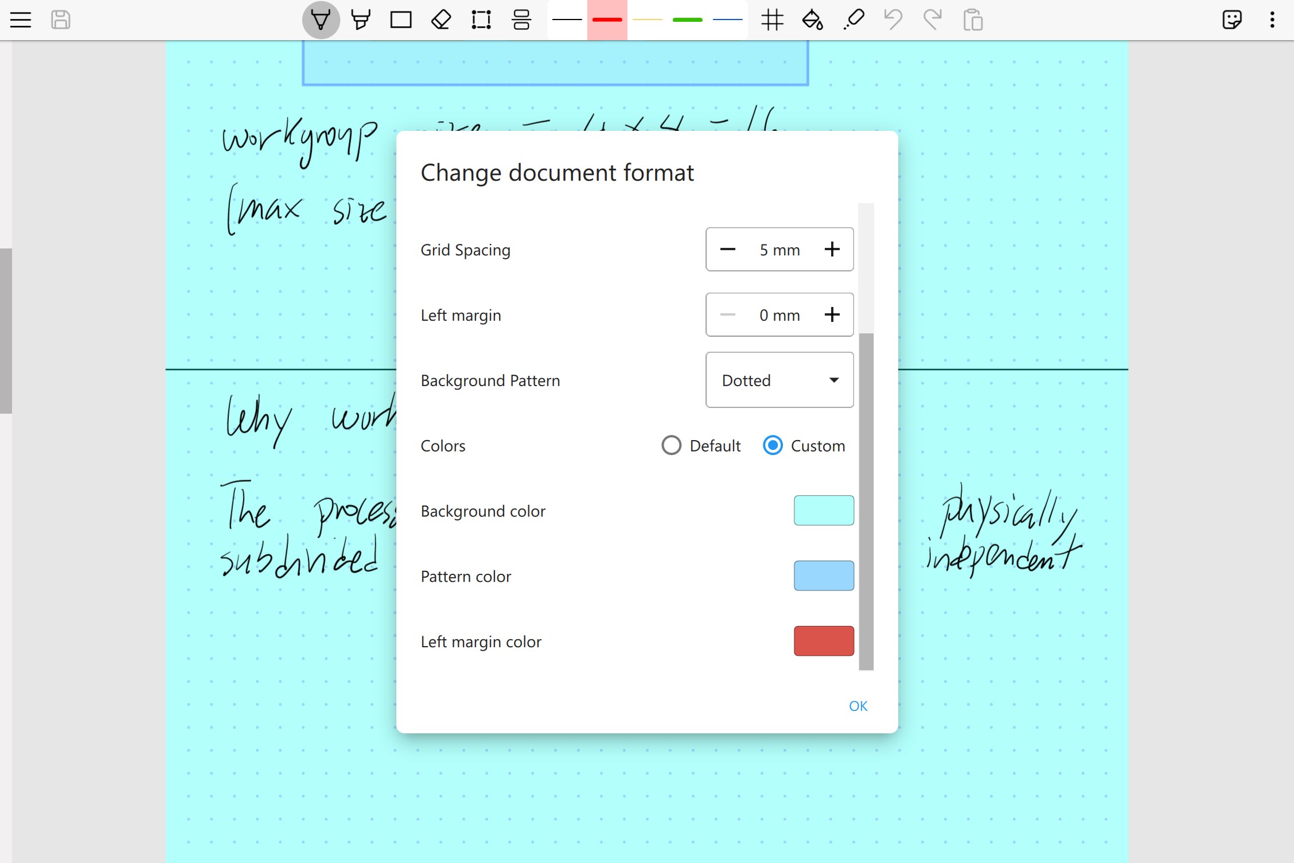Click the Undo arrow
The height and width of the screenshot is (863, 1294).
pyautogui.click(x=892, y=20)
